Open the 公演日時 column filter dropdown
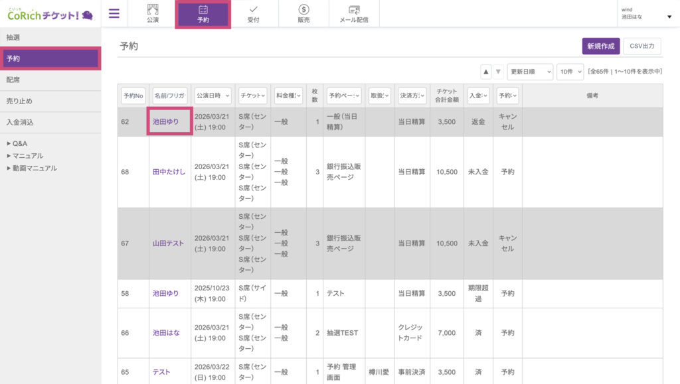Image resolution: width=680 pixels, height=384 pixels. (212, 96)
